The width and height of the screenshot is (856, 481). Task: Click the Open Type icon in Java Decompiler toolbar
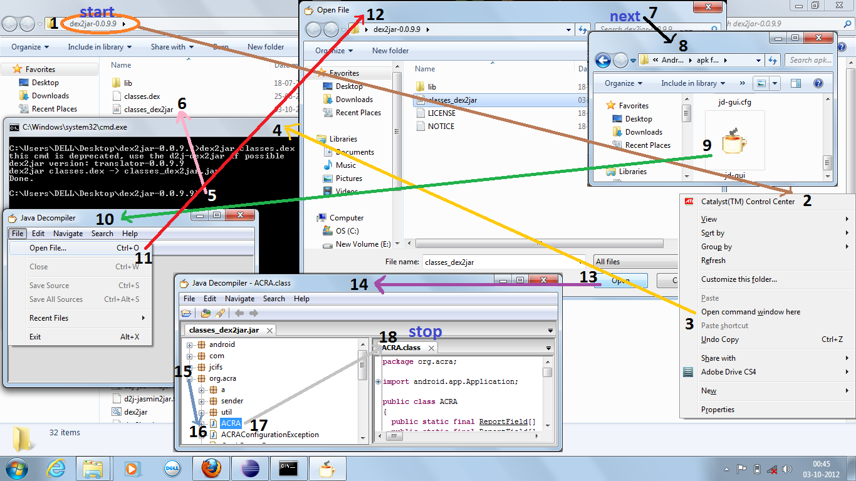click(206, 313)
